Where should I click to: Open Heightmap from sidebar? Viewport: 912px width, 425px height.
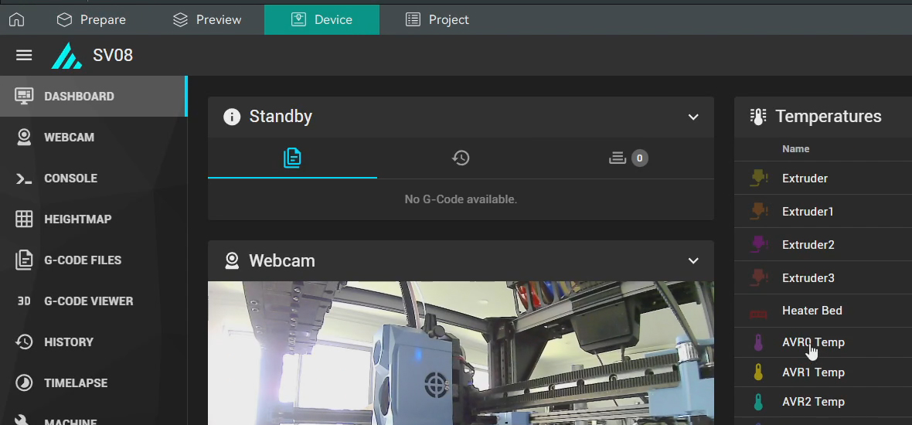tap(77, 219)
